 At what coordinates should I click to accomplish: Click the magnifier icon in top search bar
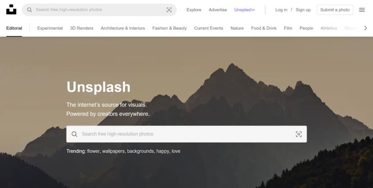pos(29,10)
